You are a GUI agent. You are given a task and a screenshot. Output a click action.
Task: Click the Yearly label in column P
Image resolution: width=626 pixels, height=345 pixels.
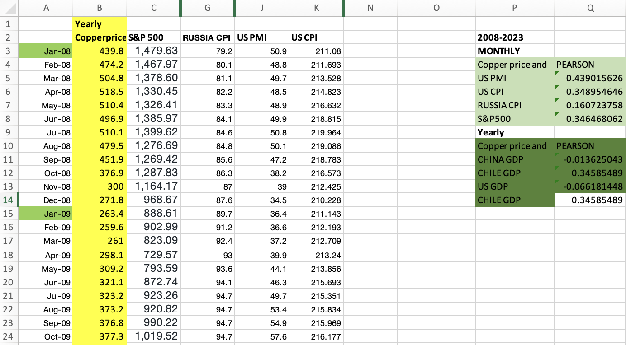click(x=515, y=132)
